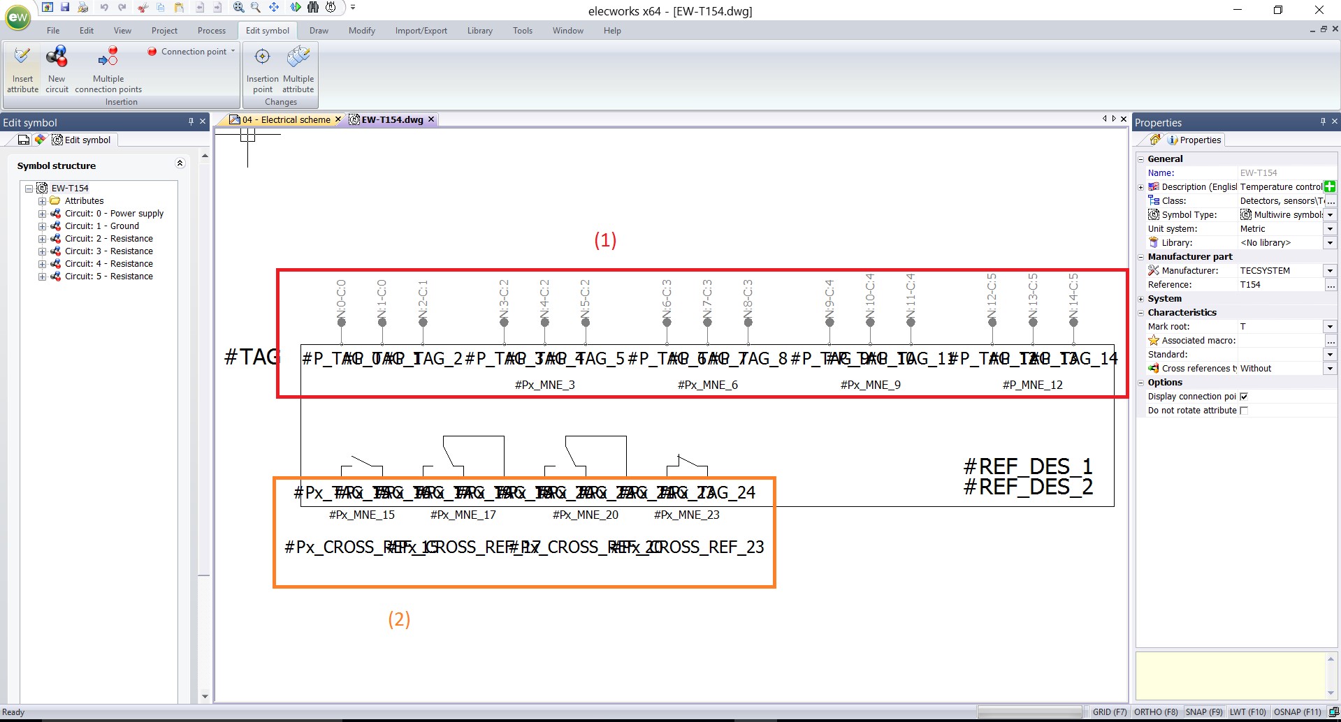Switch to 04 - Electrical scheme tab
Screen dimensions: 1341x722
coord(286,120)
